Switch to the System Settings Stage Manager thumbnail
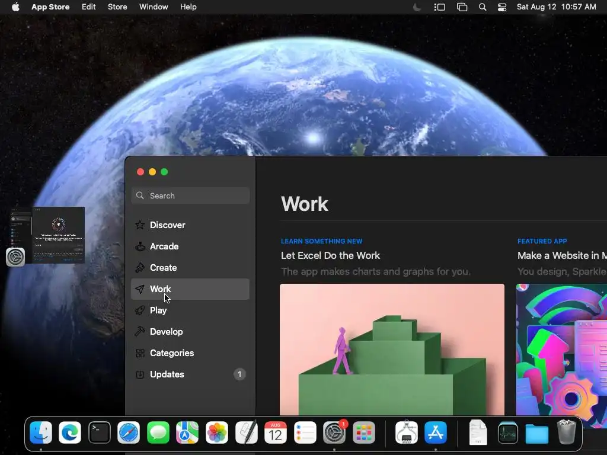 click(x=47, y=235)
